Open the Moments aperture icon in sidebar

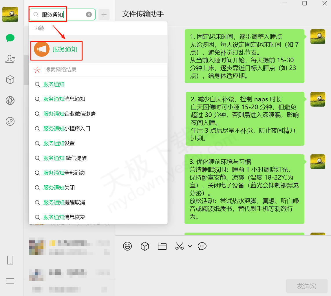pos(10,101)
